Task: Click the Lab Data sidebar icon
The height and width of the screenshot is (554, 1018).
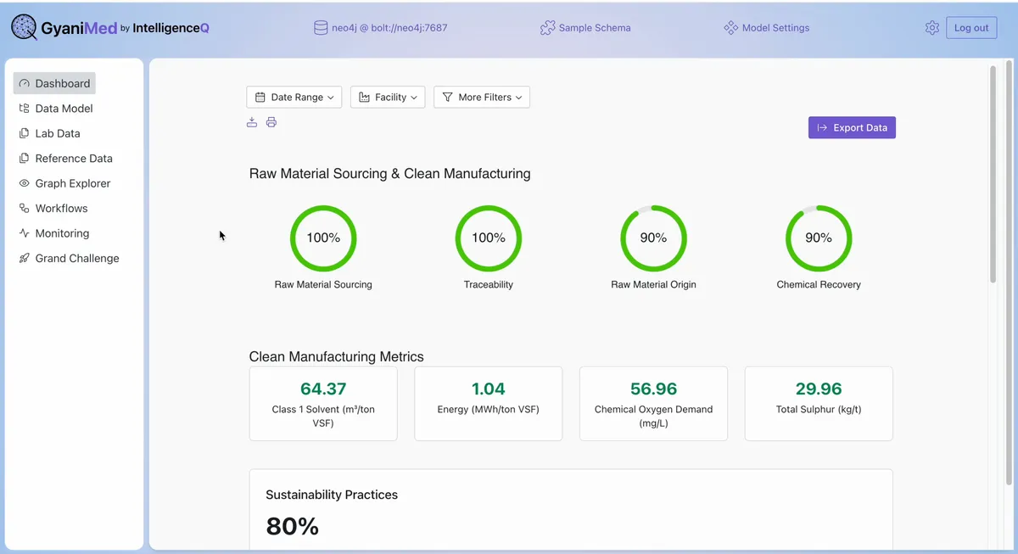Action: click(24, 133)
